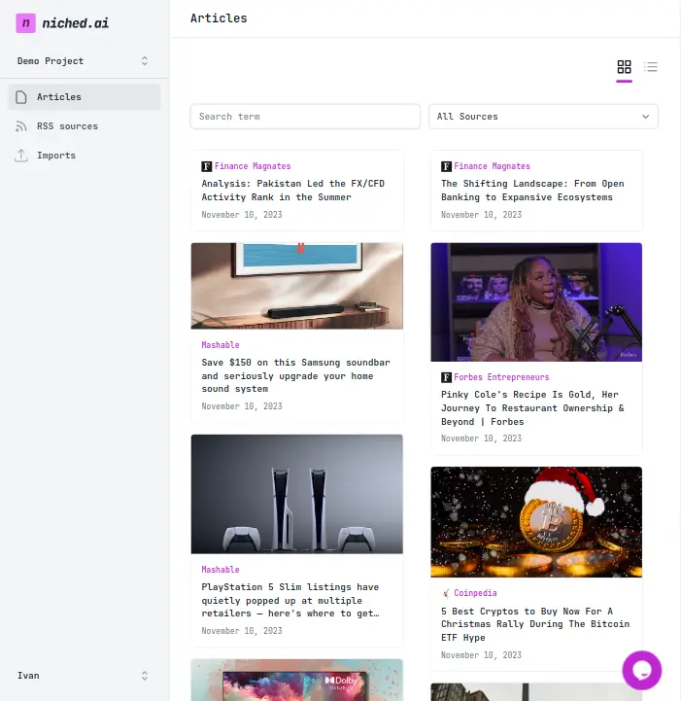Click the date under Pinky Cole article
This screenshot has height=701, width=681.
point(482,438)
